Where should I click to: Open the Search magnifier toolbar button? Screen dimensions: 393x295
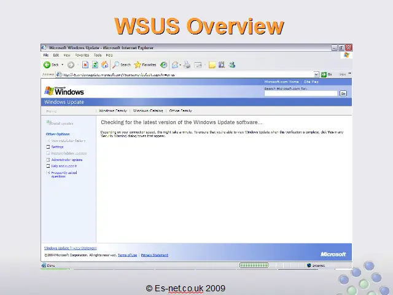click(122, 65)
